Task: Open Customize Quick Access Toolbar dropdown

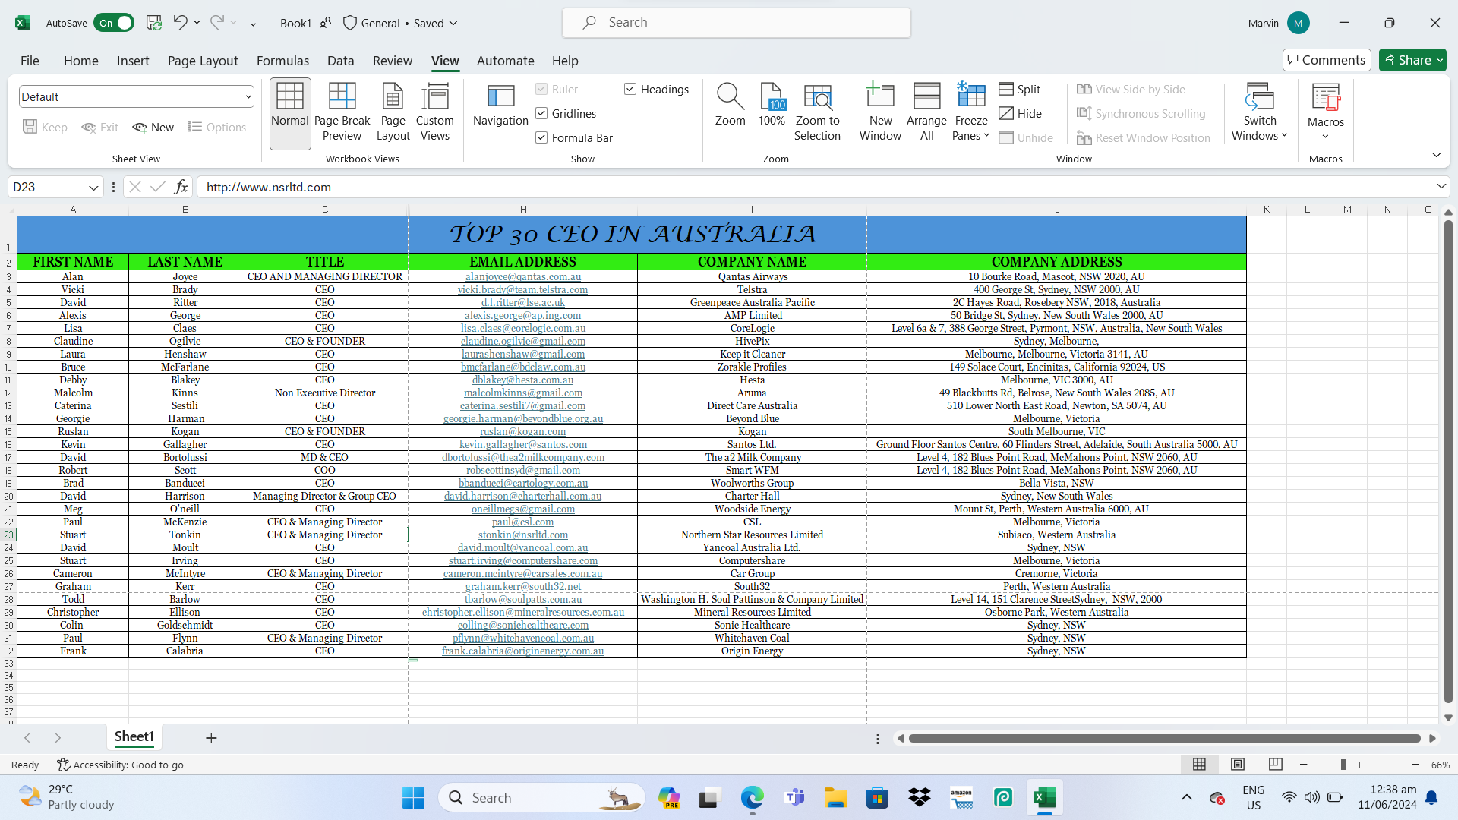Action: (253, 24)
